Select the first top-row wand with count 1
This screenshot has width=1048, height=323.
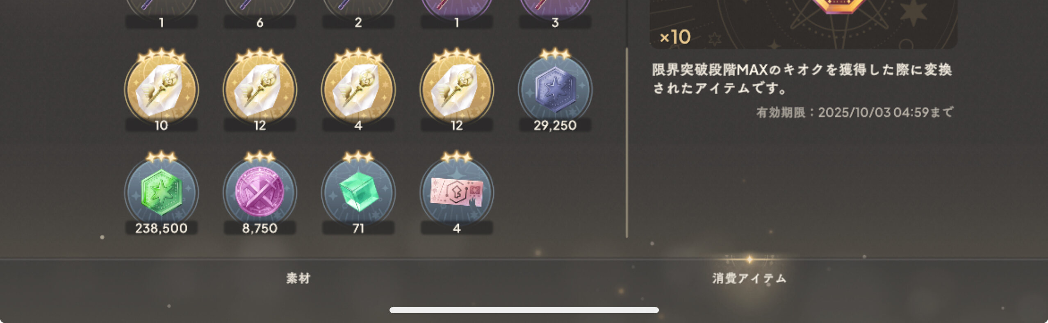point(161,14)
